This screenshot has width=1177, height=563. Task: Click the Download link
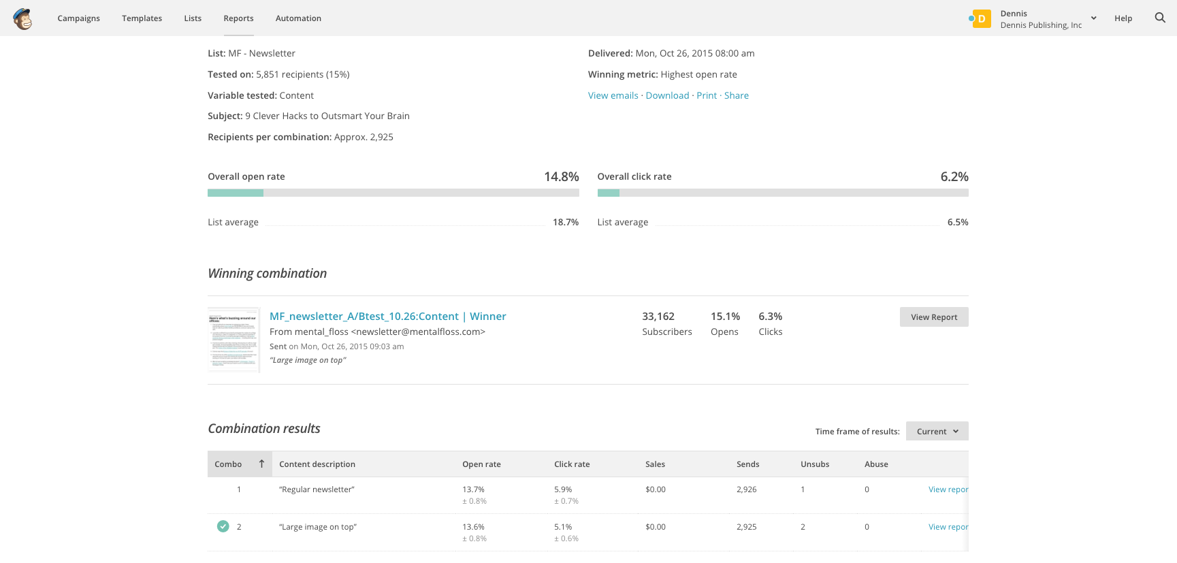coord(667,95)
